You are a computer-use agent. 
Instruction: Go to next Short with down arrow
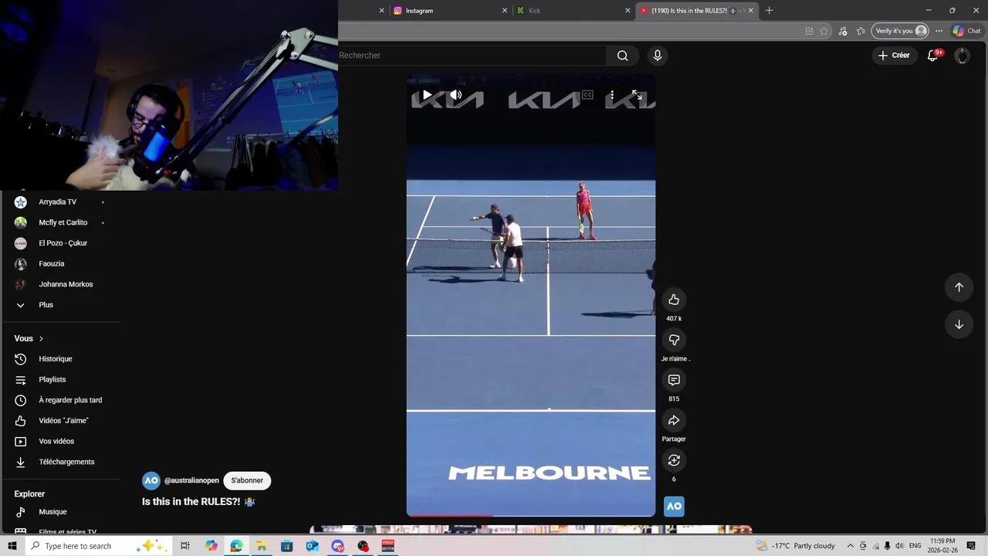pyautogui.click(x=959, y=324)
